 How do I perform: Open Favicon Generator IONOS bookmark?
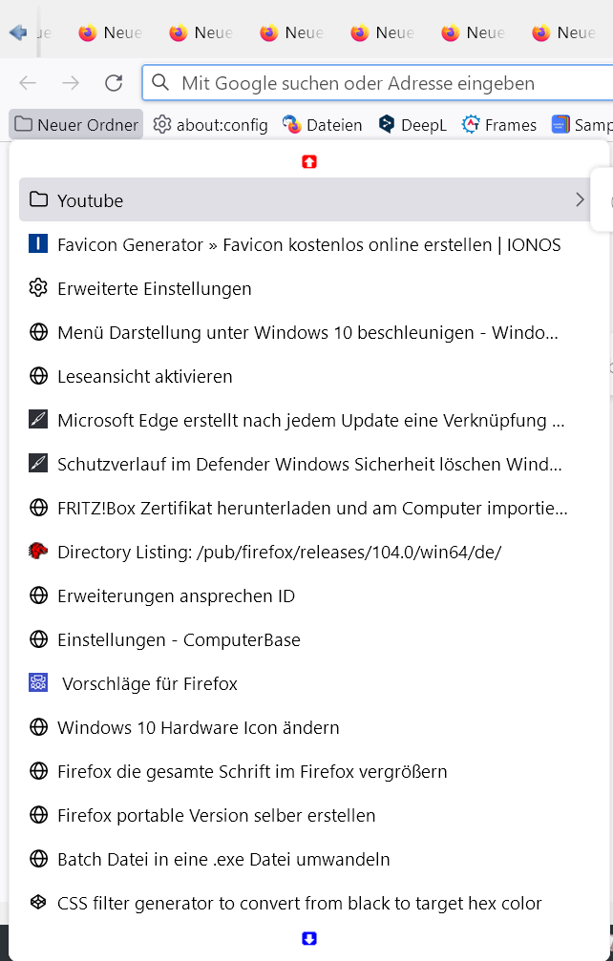308,245
